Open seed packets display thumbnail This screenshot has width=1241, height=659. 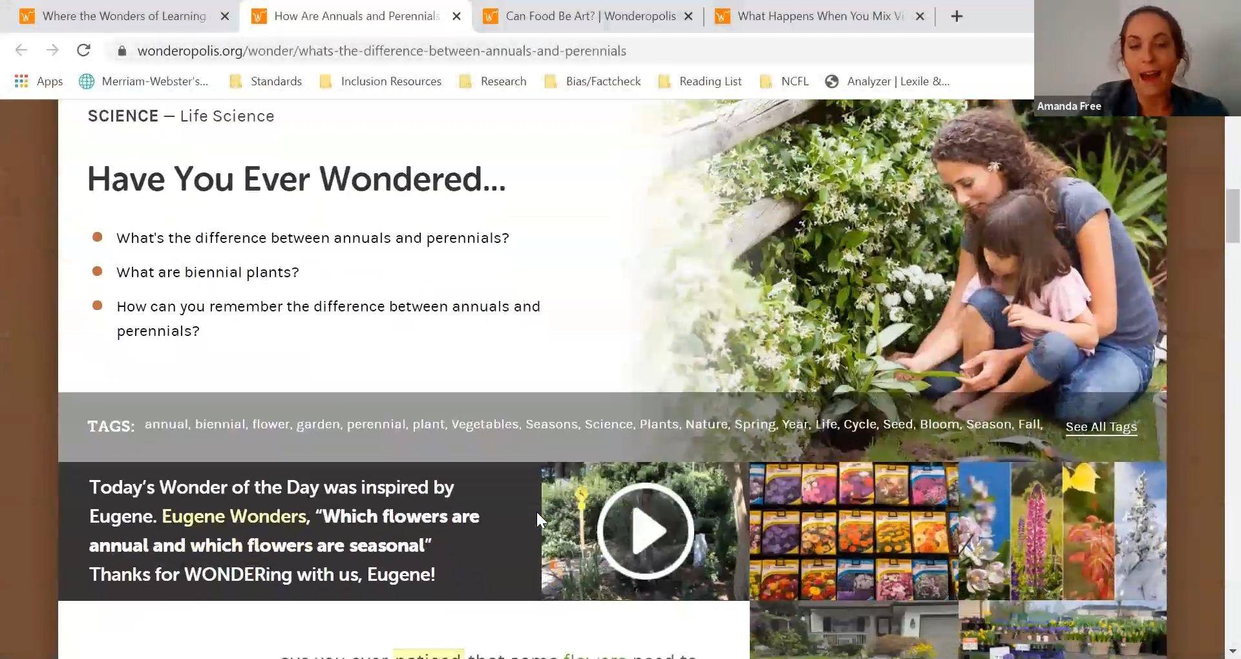[854, 531]
